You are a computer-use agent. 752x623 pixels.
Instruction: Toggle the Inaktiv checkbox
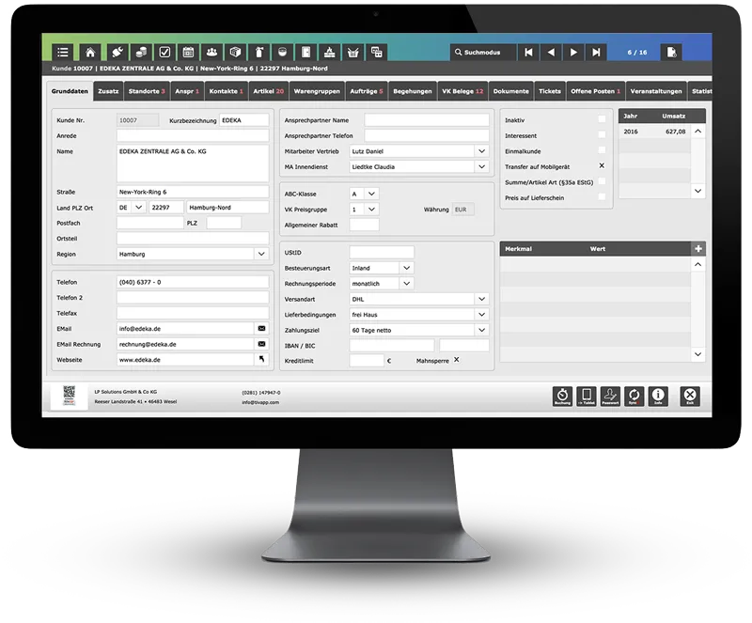[x=602, y=119]
